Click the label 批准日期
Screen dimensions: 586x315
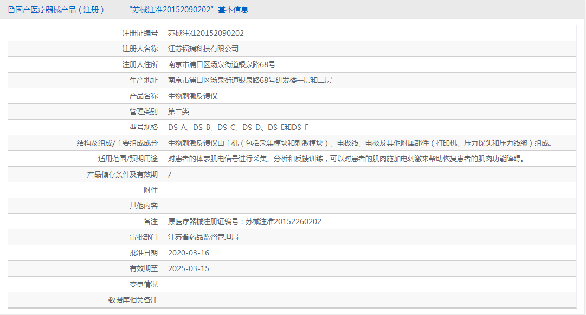(x=144, y=253)
